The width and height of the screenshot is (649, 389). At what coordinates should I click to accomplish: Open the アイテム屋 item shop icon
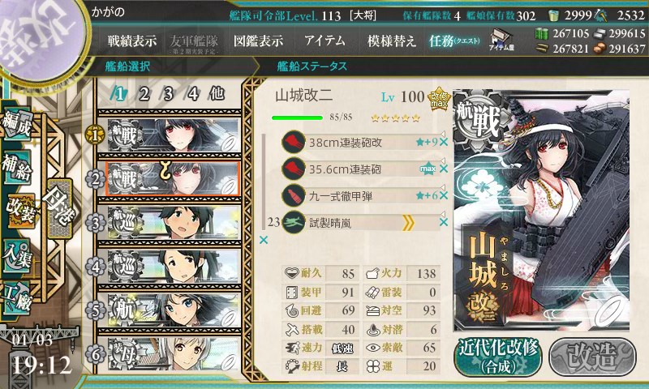(x=501, y=40)
